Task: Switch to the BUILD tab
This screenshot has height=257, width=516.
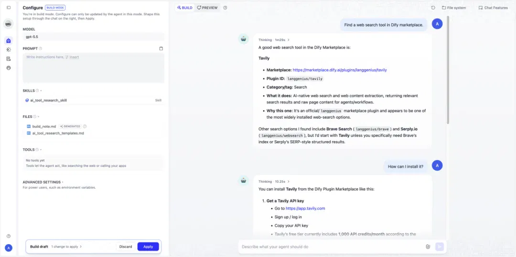Action: (x=184, y=8)
